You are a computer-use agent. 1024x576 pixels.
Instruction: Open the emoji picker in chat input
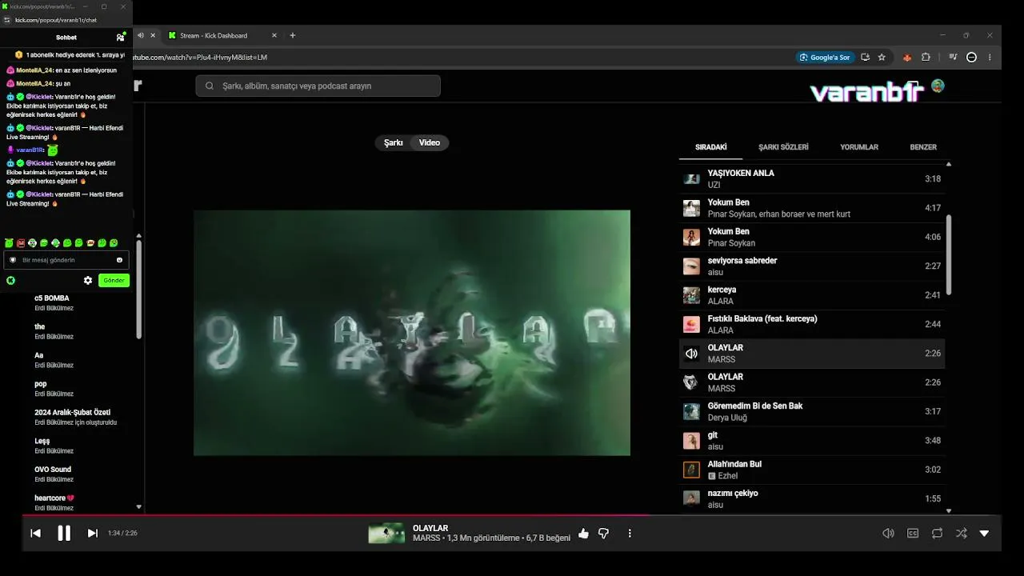(x=119, y=260)
